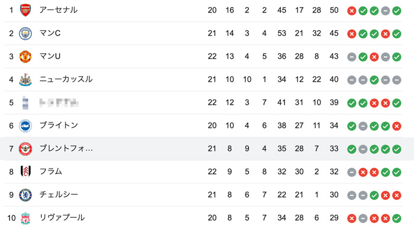Click the Brentford club crest
Screen dimensions: 414x229
[x=25, y=149]
